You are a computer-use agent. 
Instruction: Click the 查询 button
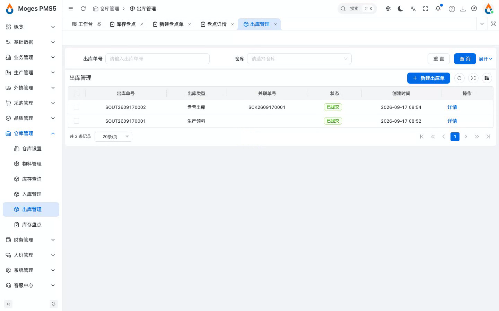click(465, 59)
